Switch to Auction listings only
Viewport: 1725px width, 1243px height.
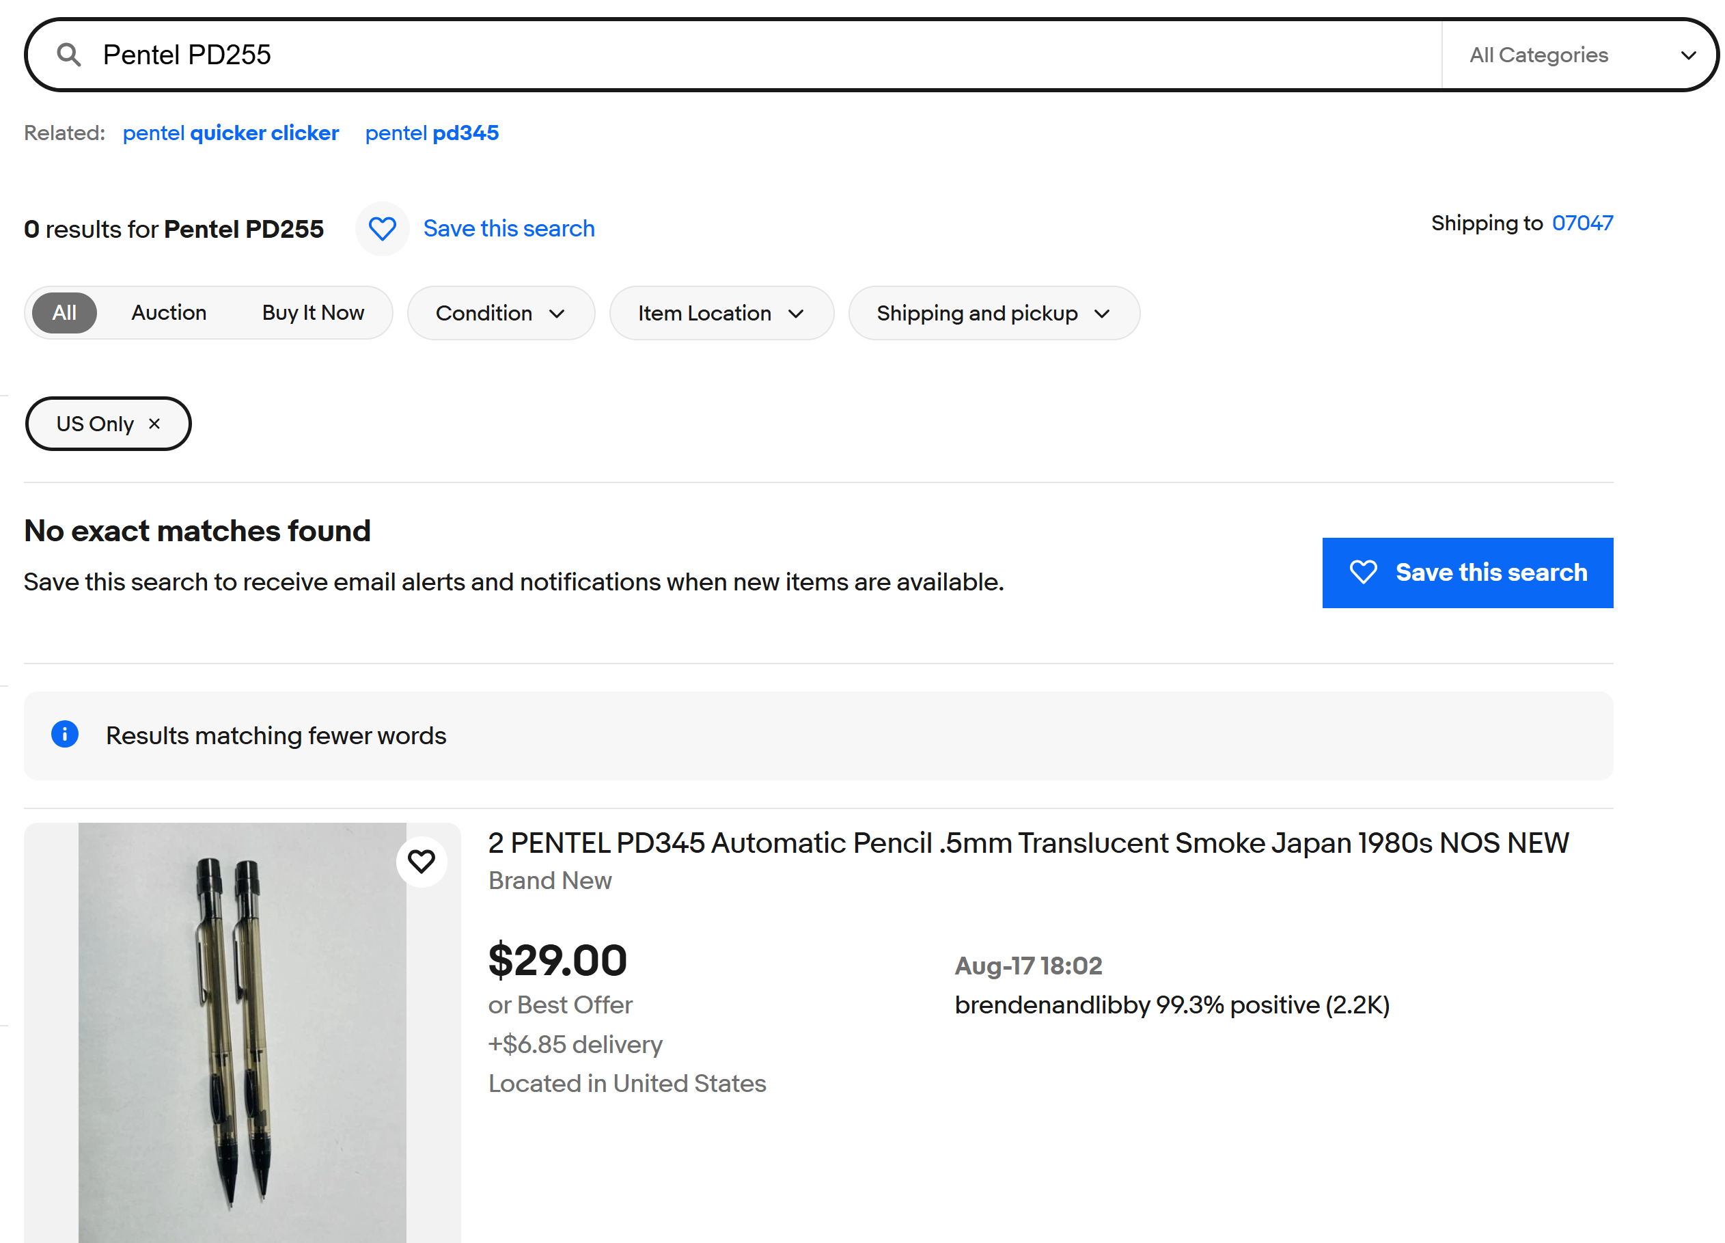click(169, 313)
